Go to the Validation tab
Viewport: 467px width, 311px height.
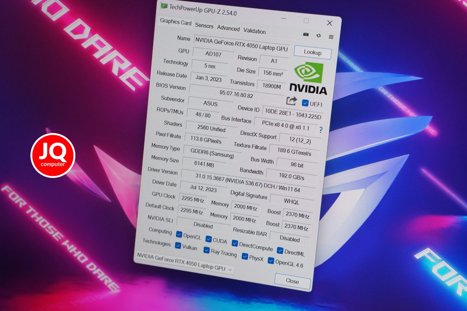tap(254, 31)
